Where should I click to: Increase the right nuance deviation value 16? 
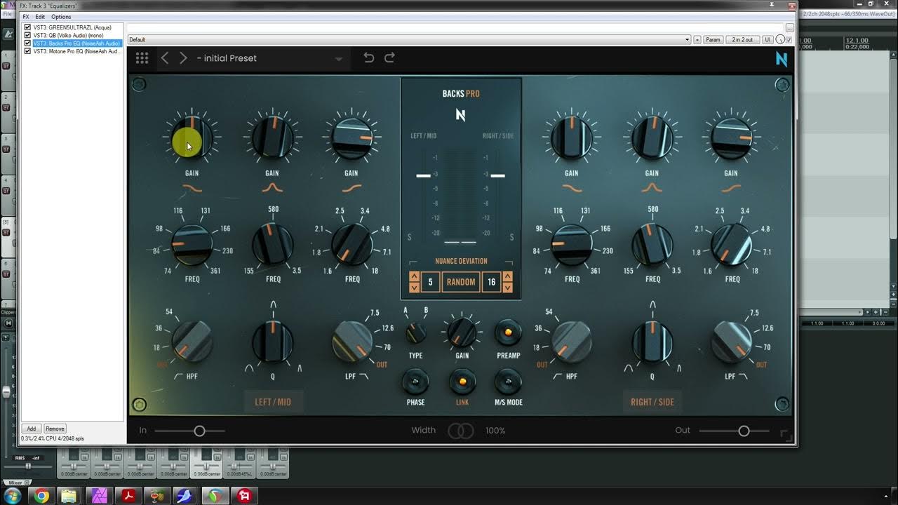point(508,276)
